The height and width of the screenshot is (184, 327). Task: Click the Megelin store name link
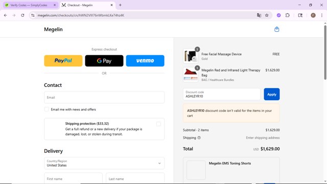pyautogui.click(x=53, y=30)
